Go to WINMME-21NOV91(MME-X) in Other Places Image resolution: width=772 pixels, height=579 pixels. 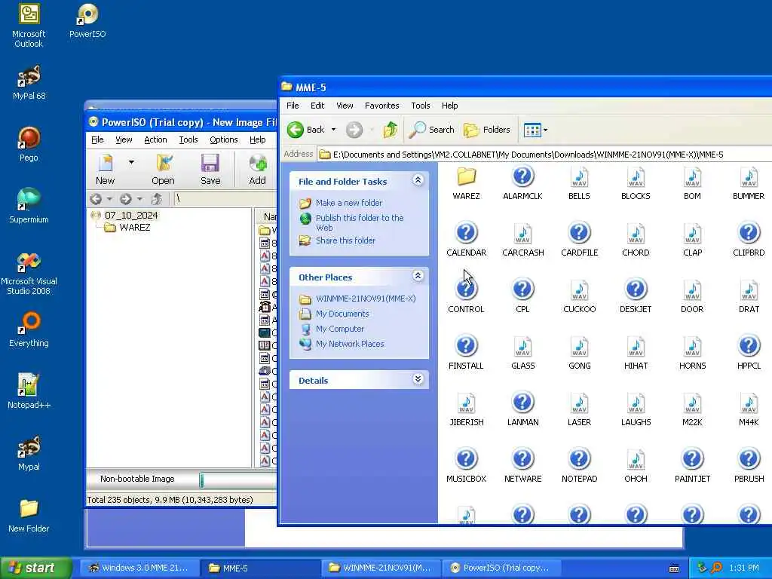(x=366, y=299)
